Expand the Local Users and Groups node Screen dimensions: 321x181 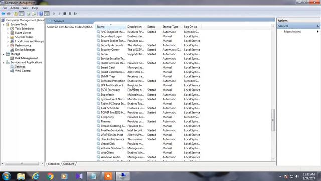tap(8, 41)
